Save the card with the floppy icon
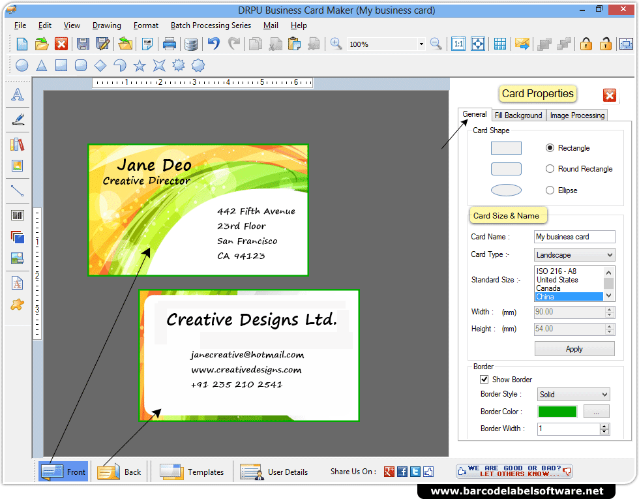This screenshot has height=499, width=639. (83, 44)
